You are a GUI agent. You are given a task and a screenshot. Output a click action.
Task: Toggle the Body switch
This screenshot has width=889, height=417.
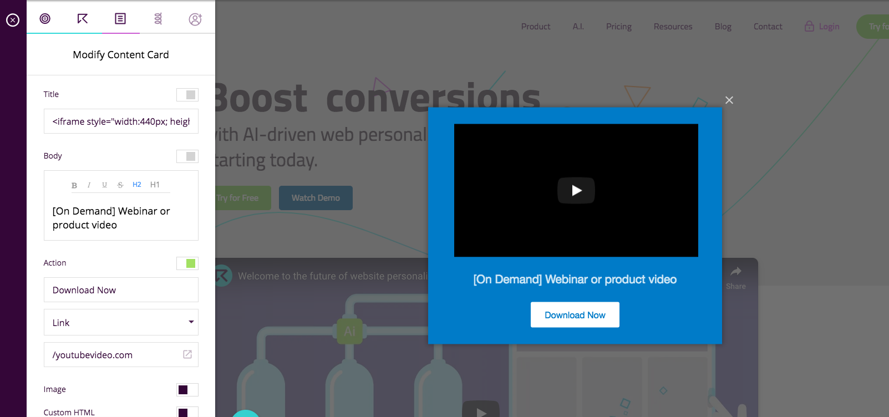coord(187,156)
